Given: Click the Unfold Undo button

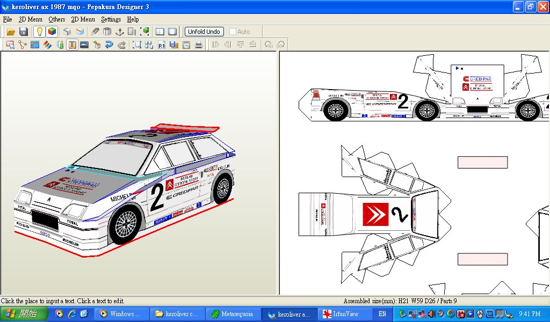Looking at the screenshot, I should 204,32.
